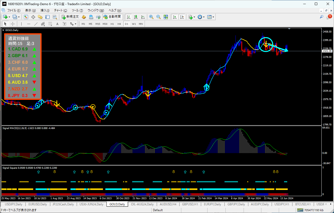Open the Tile Windows grid icon
Viewport: 334px width, 213px height.
165,17
